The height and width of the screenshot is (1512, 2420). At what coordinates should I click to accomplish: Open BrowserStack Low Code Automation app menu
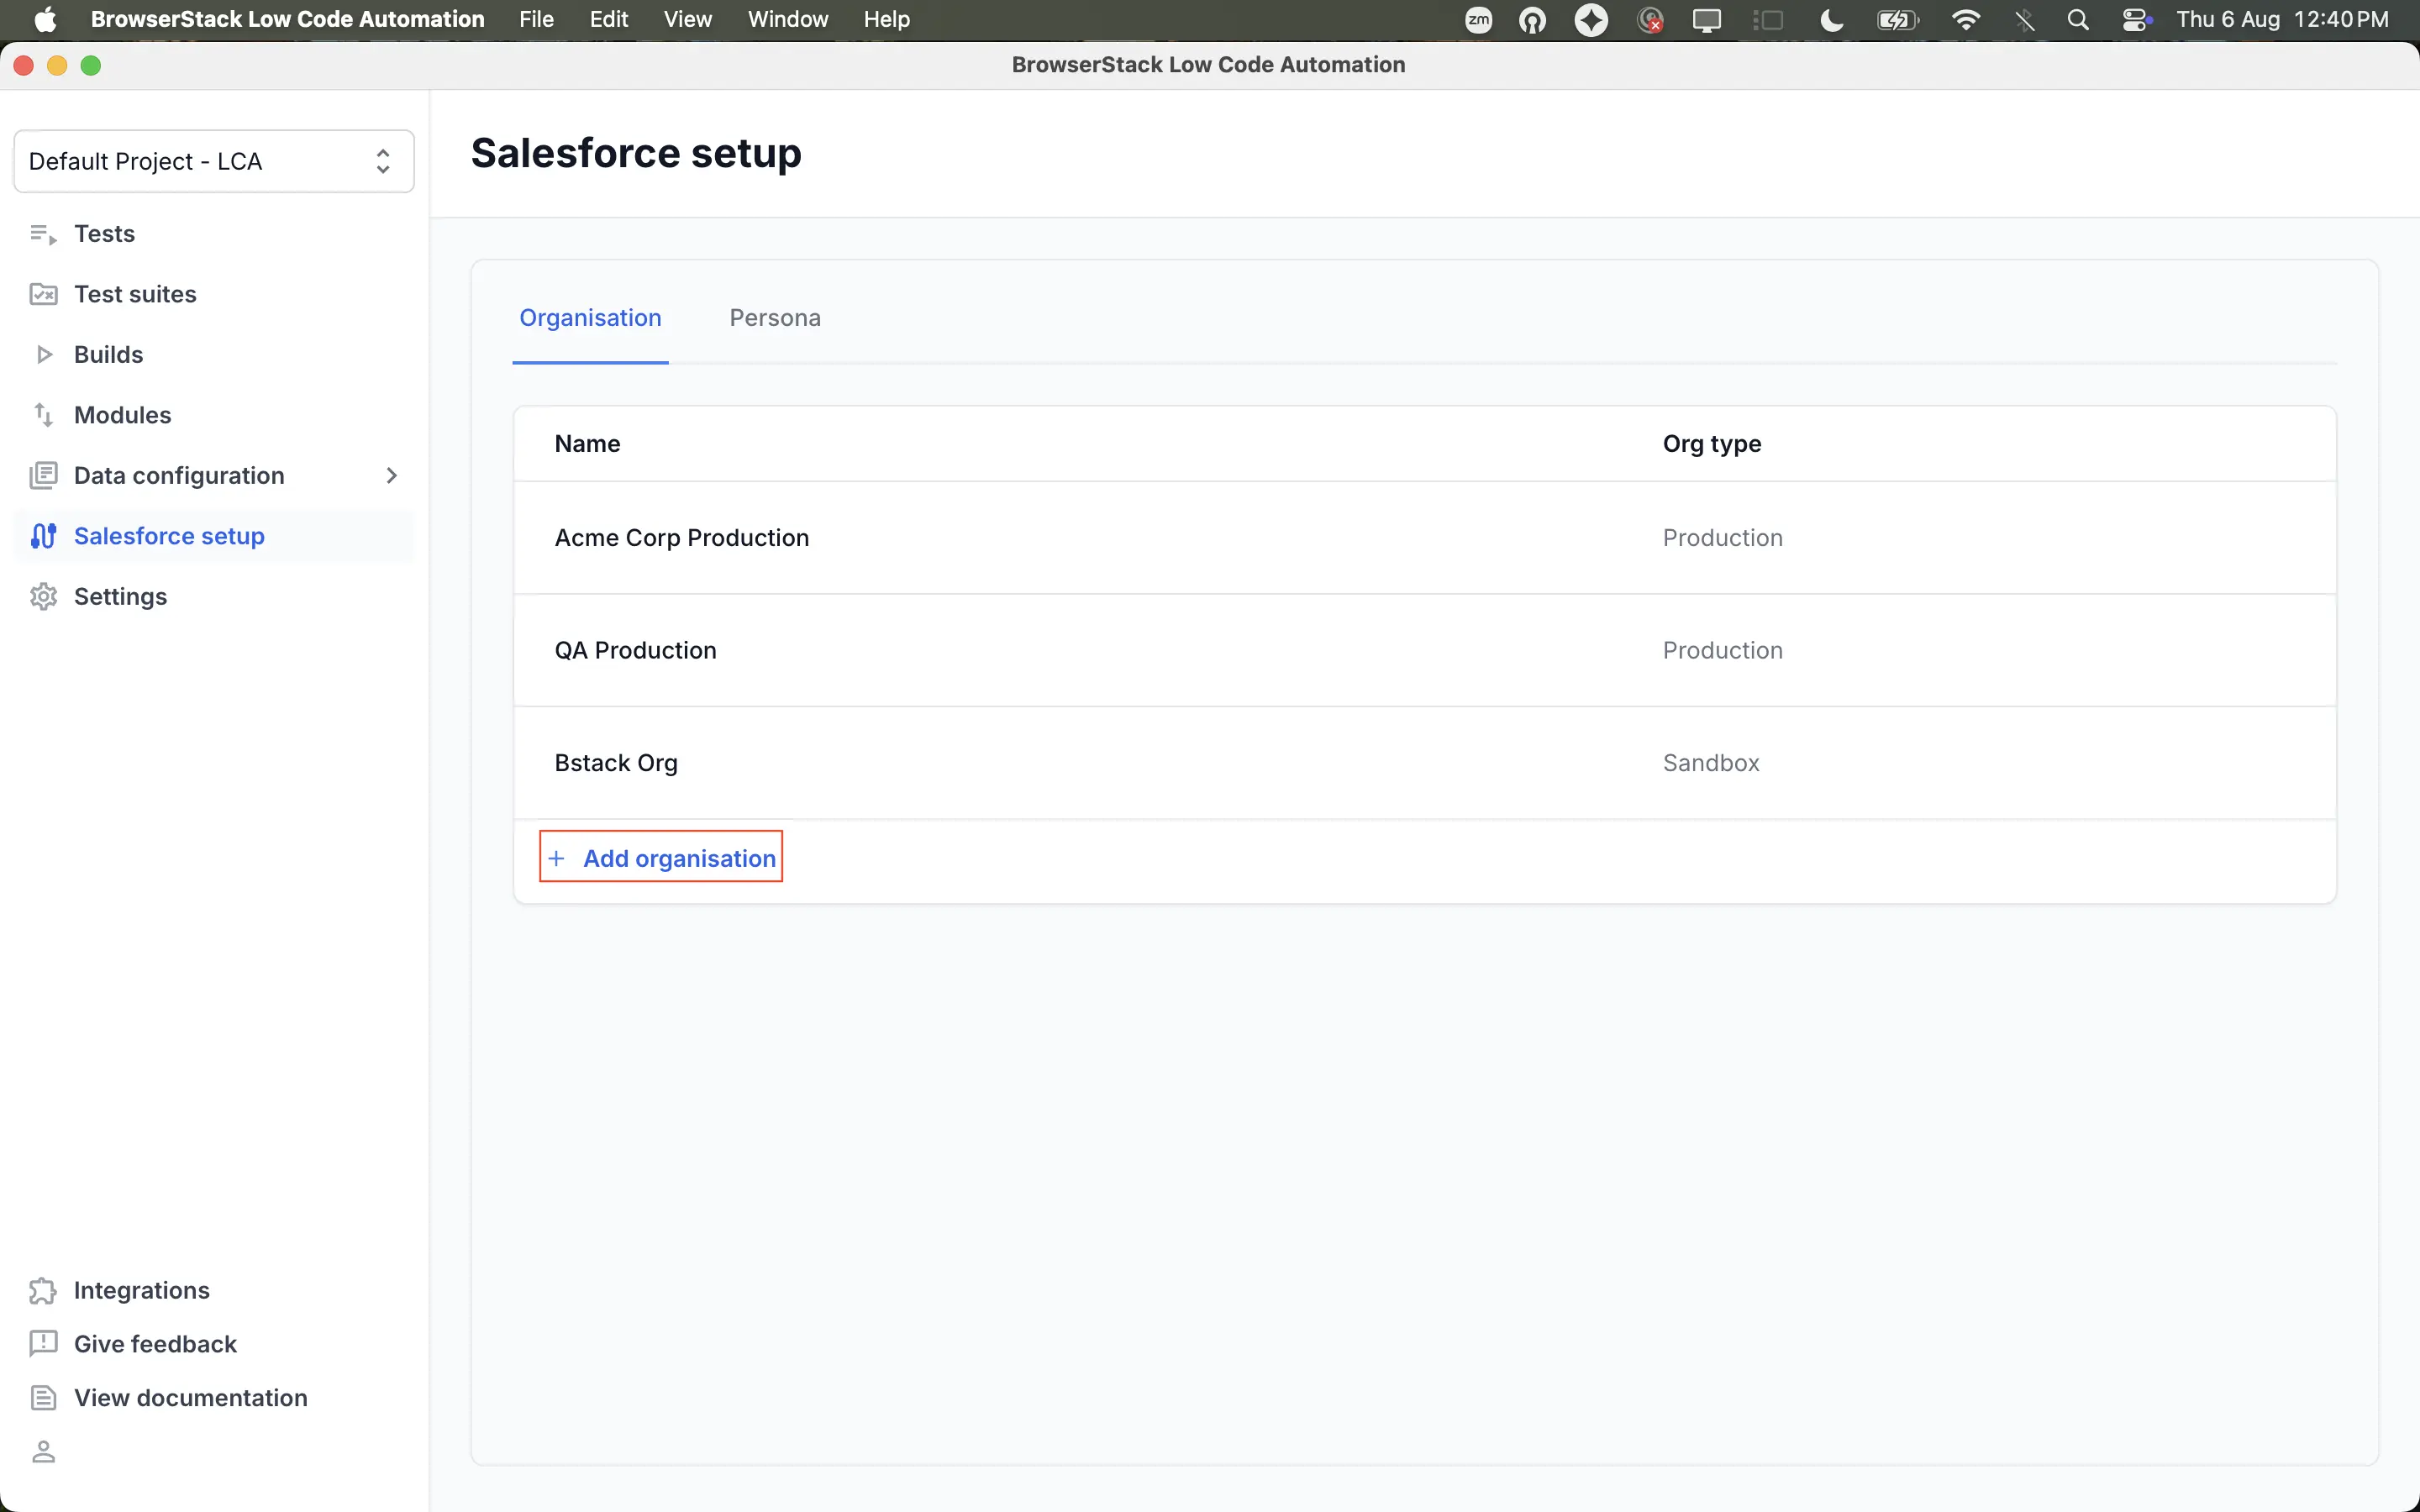coord(287,20)
